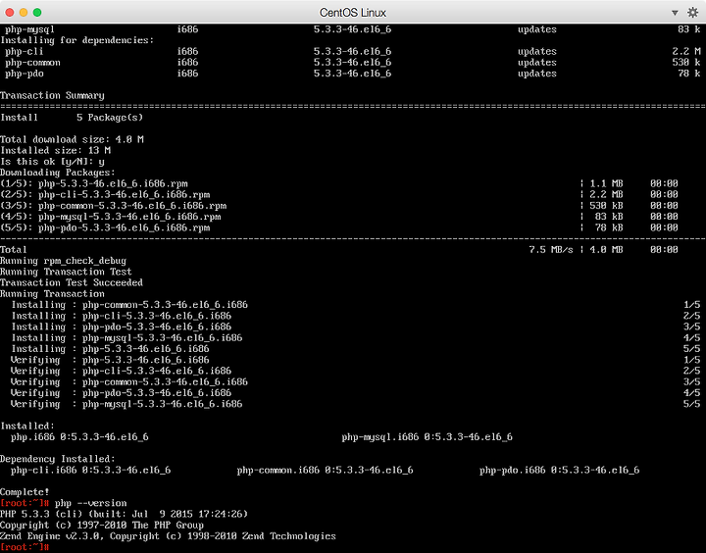Click 'Copyright (c) 1997-2010 The PHP Group'
The width and height of the screenshot is (706, 553).
coord(102,526)
